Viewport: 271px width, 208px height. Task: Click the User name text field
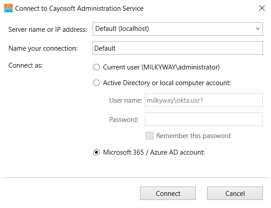click(204, 100)
